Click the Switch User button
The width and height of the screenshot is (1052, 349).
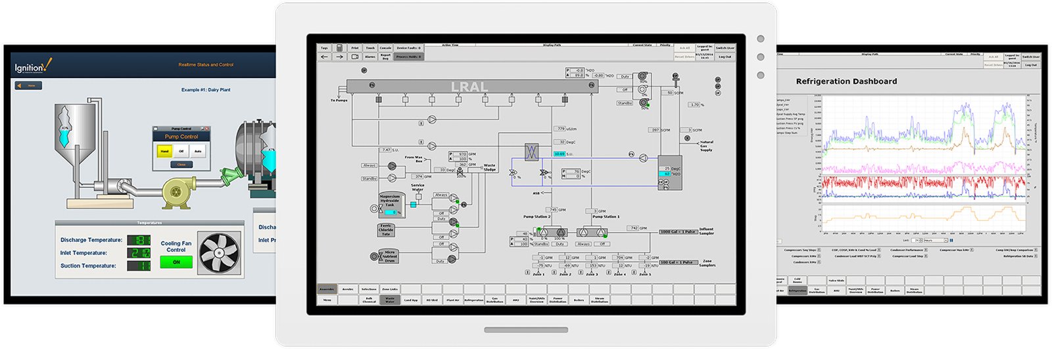click(x=725, y=48)
